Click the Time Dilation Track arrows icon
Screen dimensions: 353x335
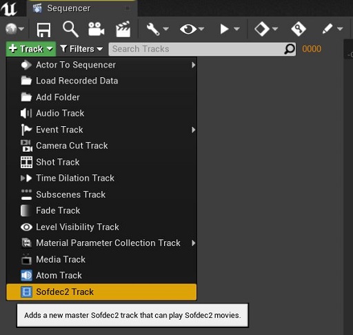(x=26, y=179)
